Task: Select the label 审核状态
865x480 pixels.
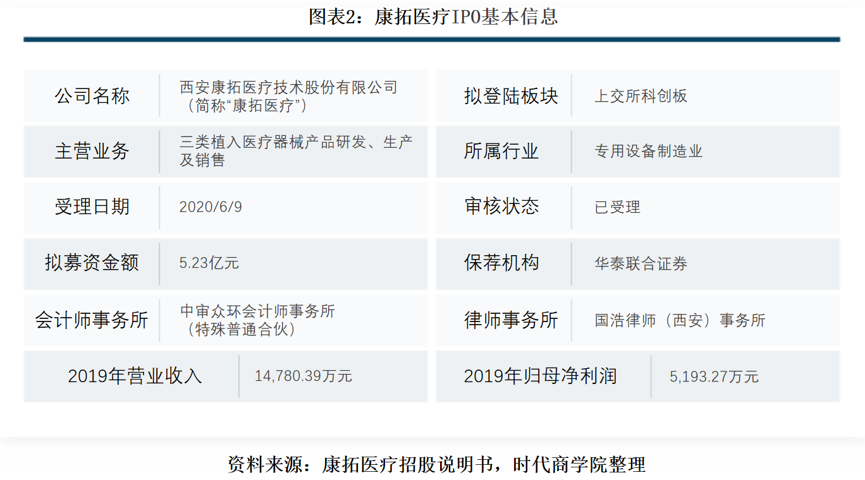Action: point(501,207)
